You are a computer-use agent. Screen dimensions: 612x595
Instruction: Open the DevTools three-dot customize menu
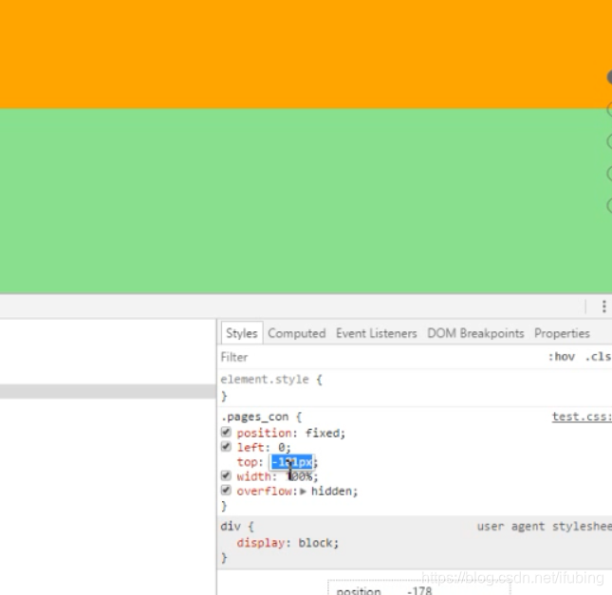coord(603,307)
